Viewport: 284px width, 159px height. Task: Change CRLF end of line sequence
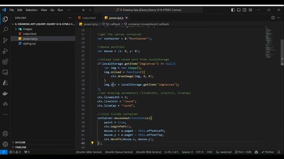(209, 152)
